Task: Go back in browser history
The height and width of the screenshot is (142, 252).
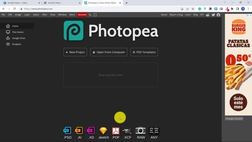Action: pyautogui.click(x=4, y=9)
